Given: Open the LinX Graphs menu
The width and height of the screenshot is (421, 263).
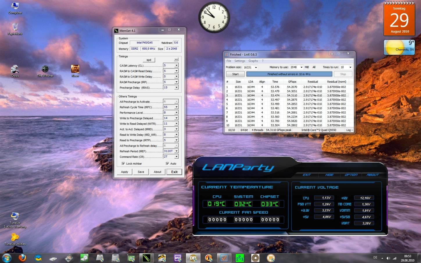Looking at the screenshot, I should tap(253, 61).
